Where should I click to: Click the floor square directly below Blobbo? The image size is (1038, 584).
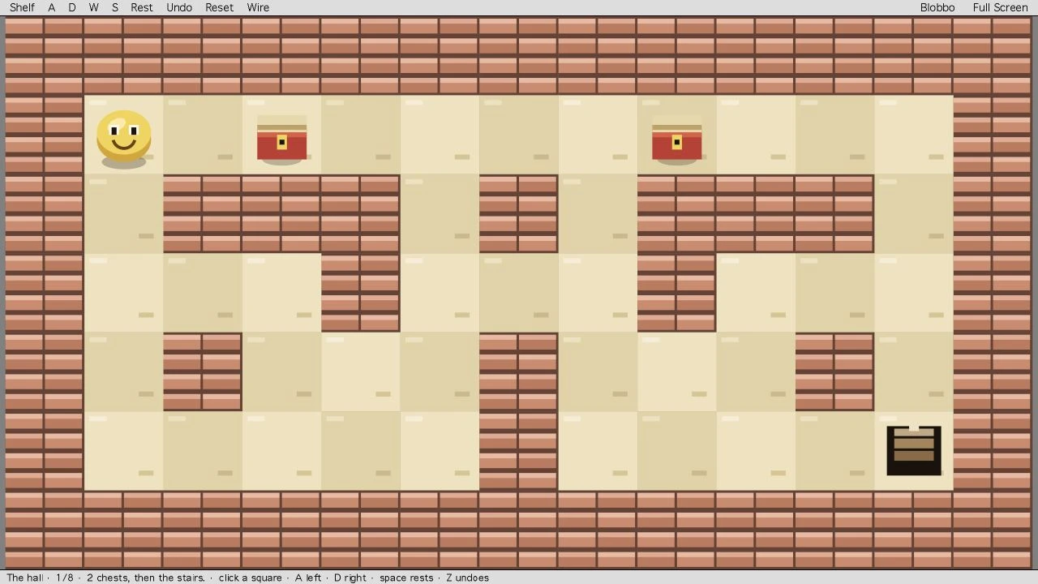(124, 214)
